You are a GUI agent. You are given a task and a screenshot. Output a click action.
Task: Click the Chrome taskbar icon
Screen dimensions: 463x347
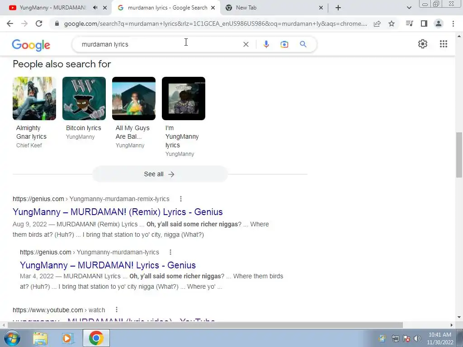tap(96, 338)
